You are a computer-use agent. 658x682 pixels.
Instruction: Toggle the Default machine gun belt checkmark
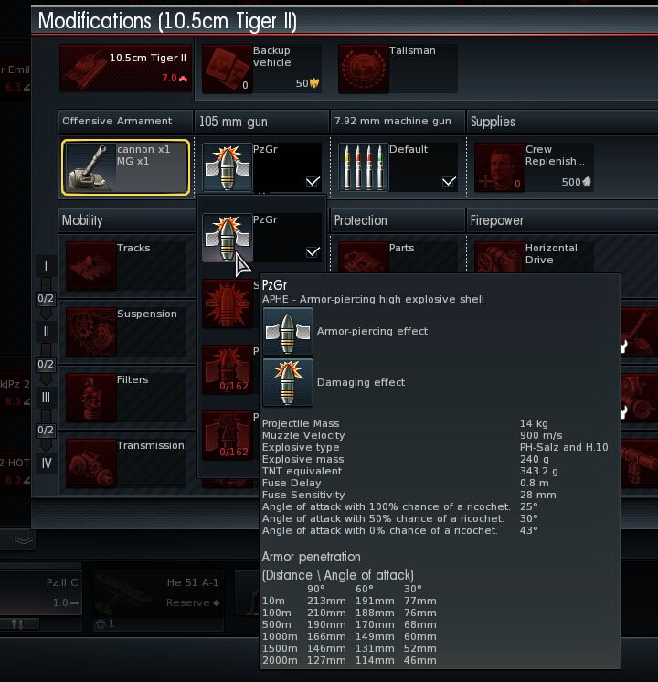pos(449,182)
